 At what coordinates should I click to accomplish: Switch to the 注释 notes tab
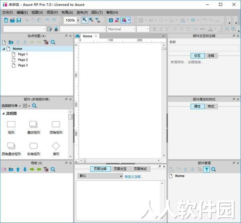(211, 56)
